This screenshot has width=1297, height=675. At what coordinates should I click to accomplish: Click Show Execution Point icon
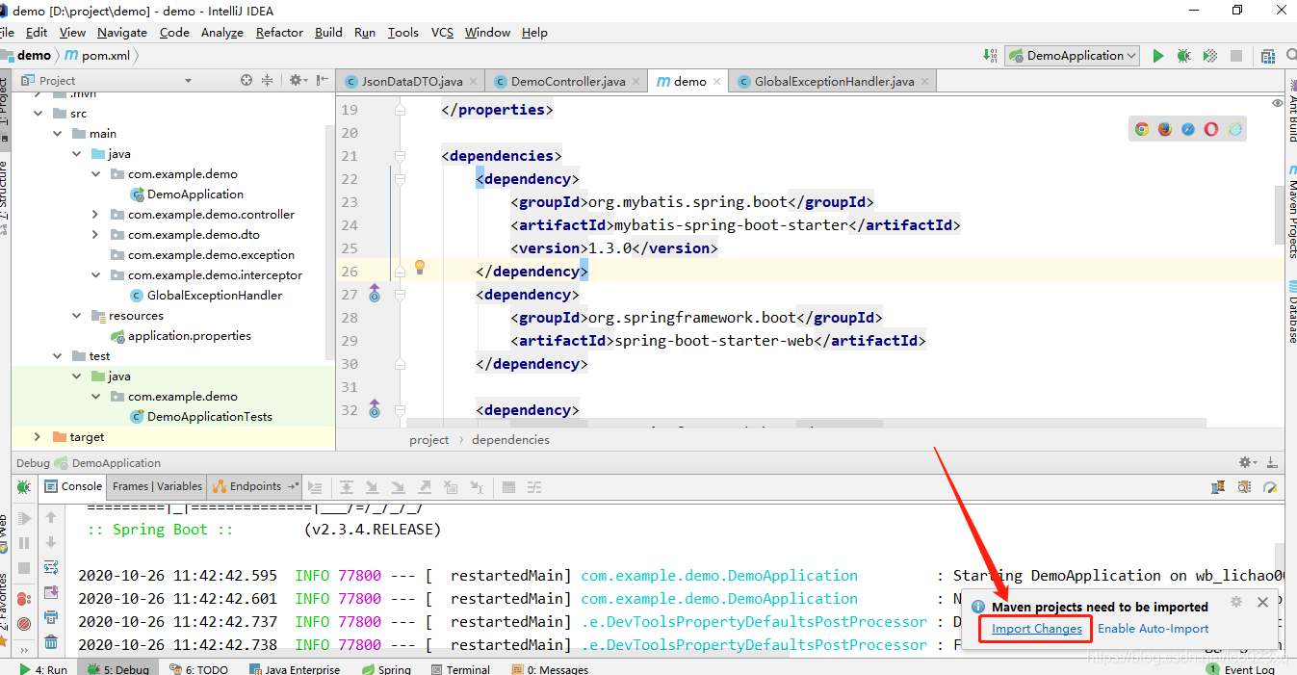[315, 487]
